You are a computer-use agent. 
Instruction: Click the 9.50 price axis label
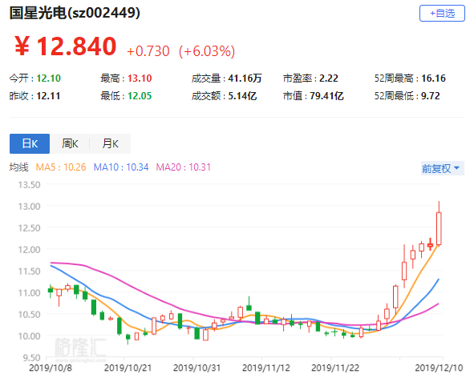31,358
